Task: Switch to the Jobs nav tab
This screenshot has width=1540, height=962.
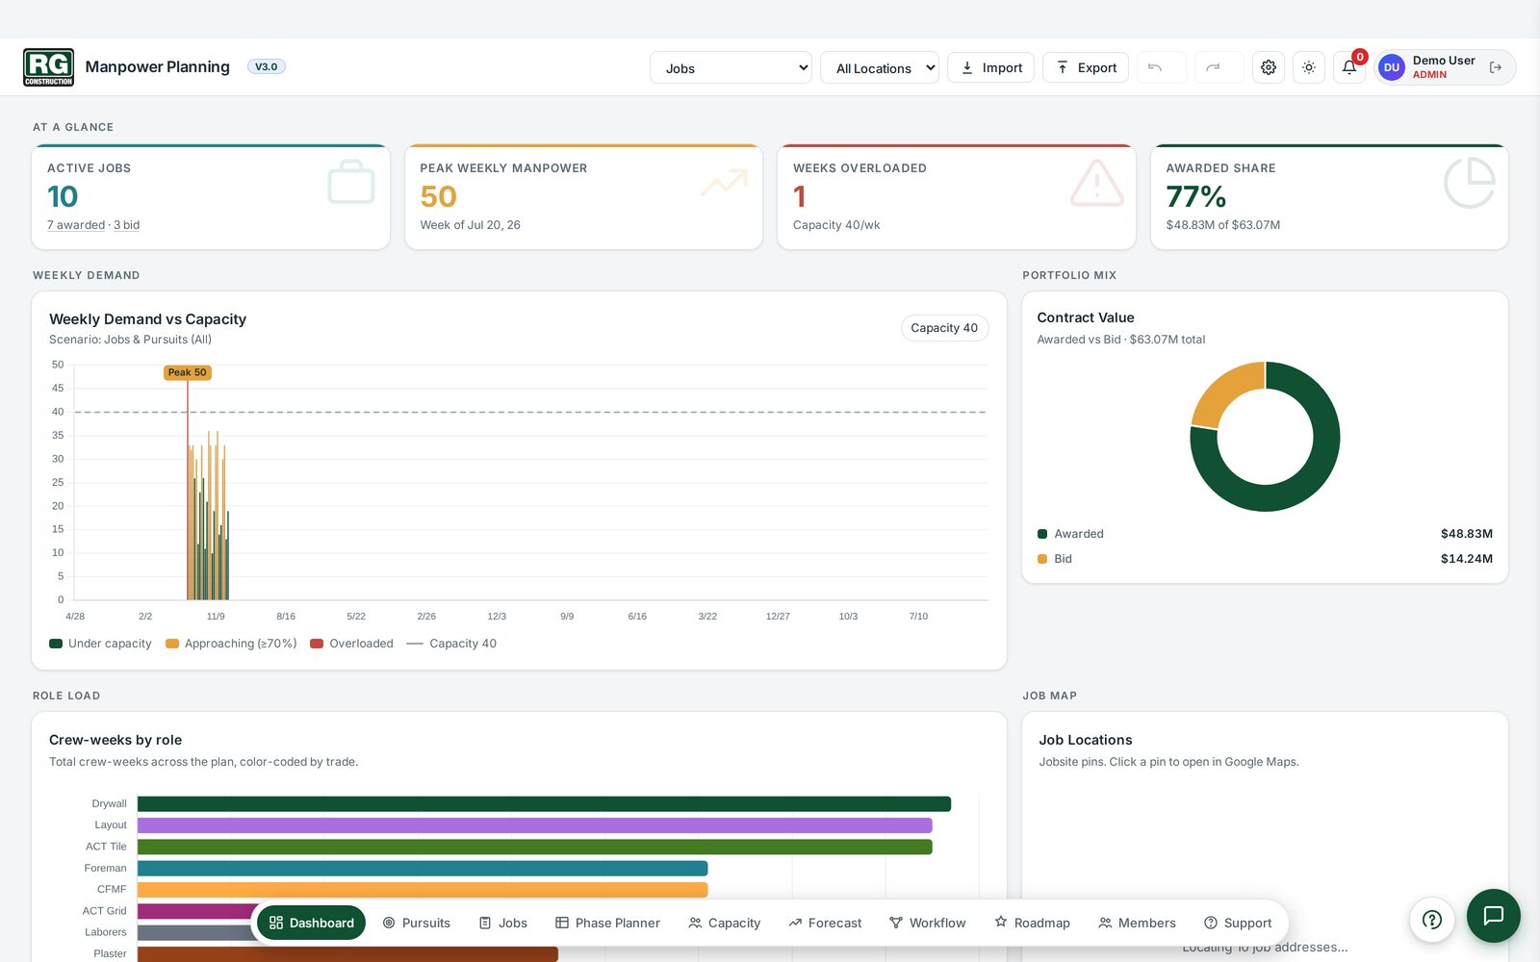Action: coord(503,923)
